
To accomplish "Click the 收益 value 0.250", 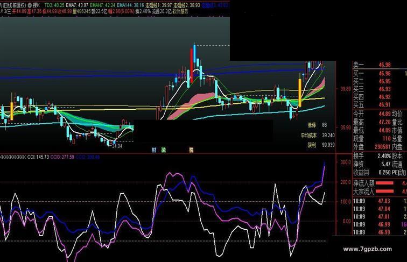I will 385,172.
